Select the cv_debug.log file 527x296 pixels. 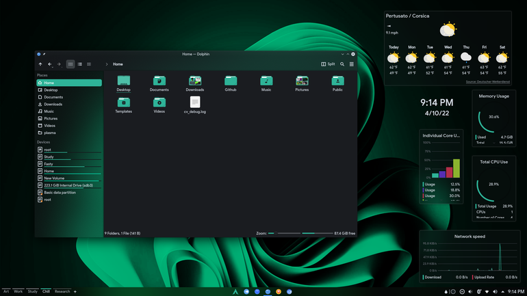pyautogui.click(x=195, y=105)
